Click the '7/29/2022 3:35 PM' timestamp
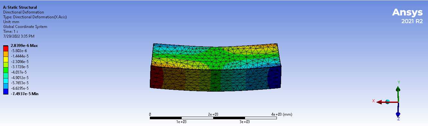428x126 pixels. pyautogui.click(x=19, y=36)
